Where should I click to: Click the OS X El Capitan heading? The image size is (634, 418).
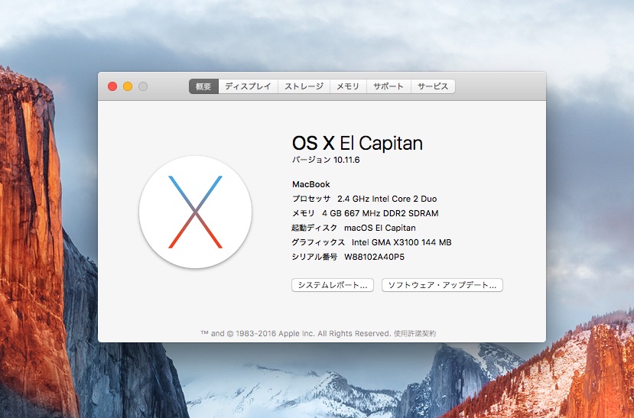point(357,143)
